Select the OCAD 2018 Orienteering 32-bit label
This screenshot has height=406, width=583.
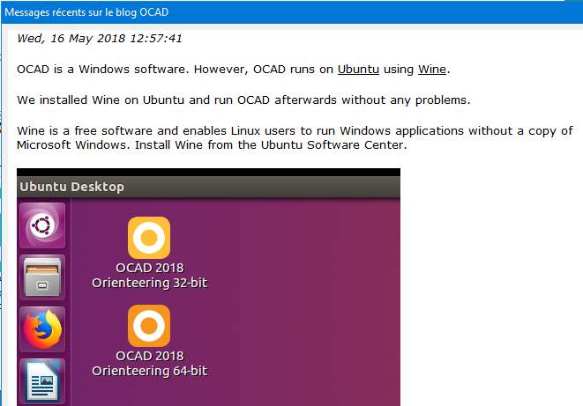pos(149,276)
